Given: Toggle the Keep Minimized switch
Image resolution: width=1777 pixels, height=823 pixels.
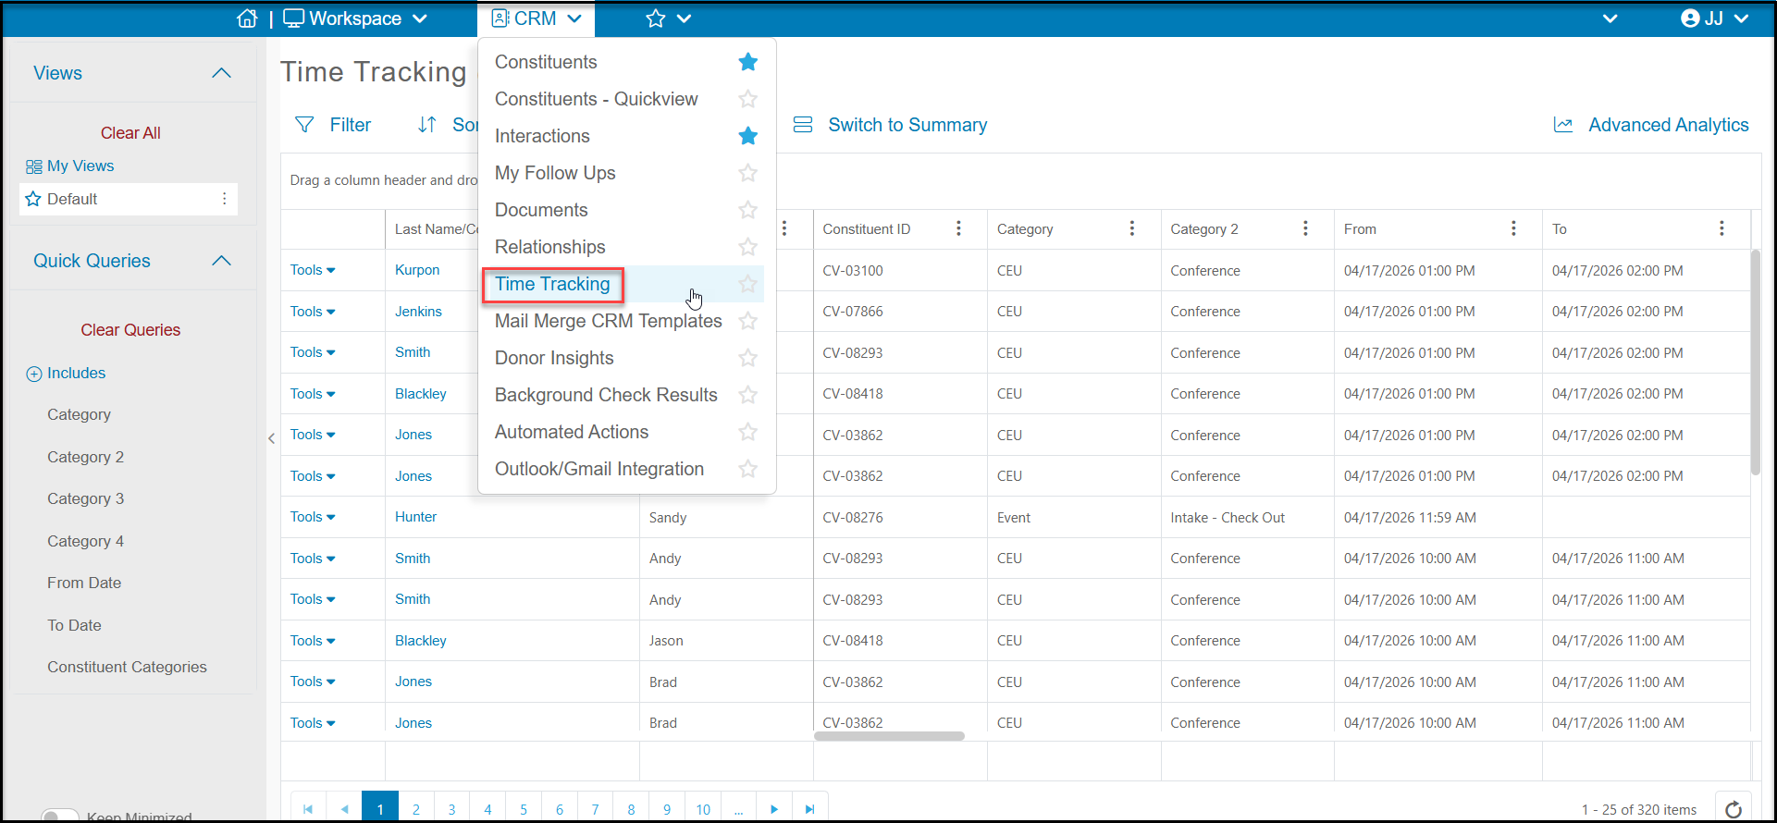Looking at the screenshot, I should click(x=60, y=817).
